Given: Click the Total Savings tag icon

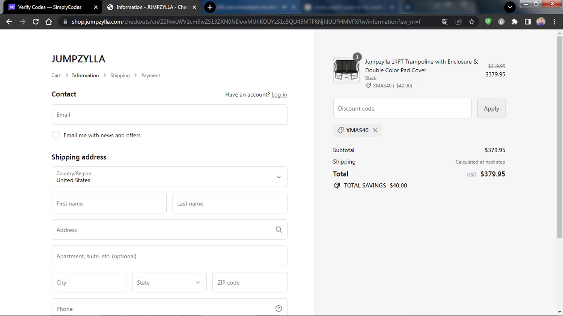Looking at the screenshot, I should pos(337,186).
